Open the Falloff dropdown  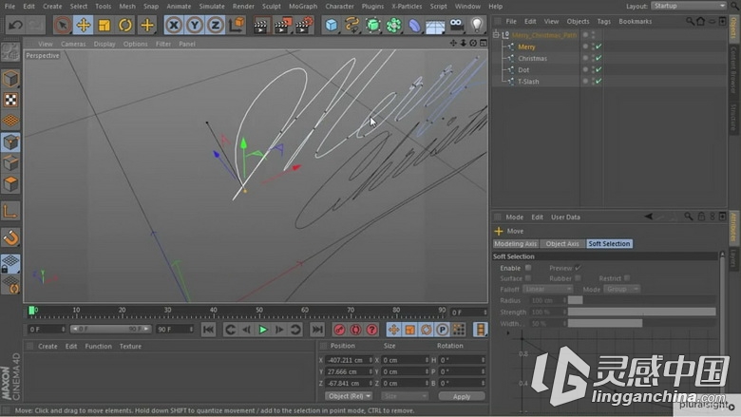[x=548, y=289]
